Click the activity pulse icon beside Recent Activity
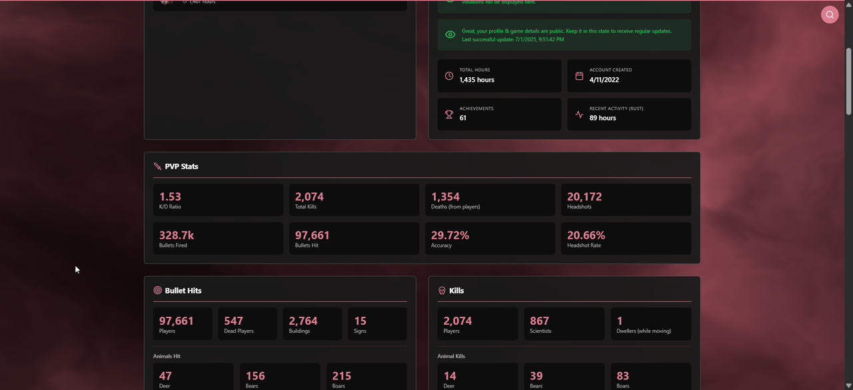The image size is (853, 390). (579, 114)
